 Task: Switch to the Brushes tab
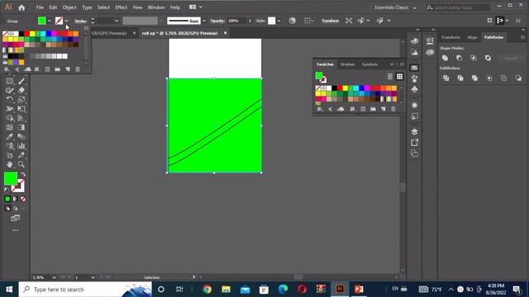(347, 64)
